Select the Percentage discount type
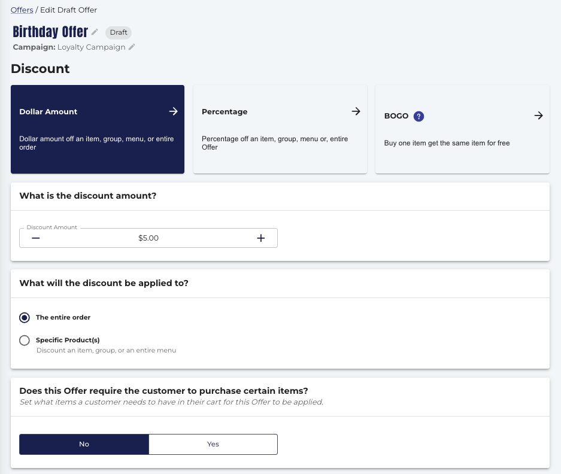The width and height of the screenshot is (561, 474). click(x=280, y=129)
